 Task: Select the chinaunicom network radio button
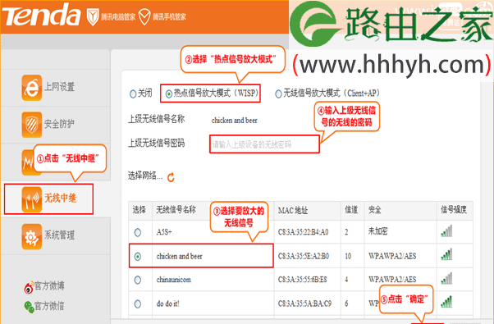(138, 280)
